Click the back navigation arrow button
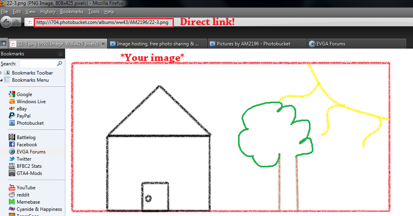Screen dimensions: 413x216 point(6,22)
